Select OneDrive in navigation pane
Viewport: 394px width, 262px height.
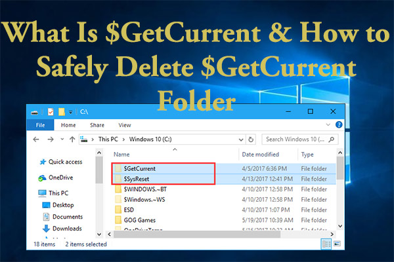tap(56, 178)
